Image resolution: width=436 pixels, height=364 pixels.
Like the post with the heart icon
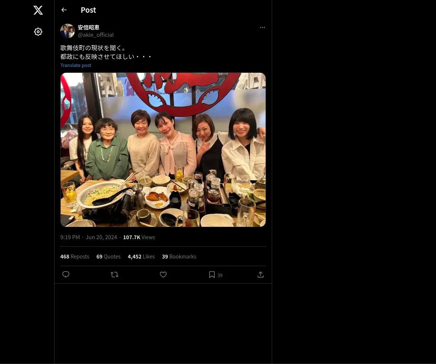[163, 274]
